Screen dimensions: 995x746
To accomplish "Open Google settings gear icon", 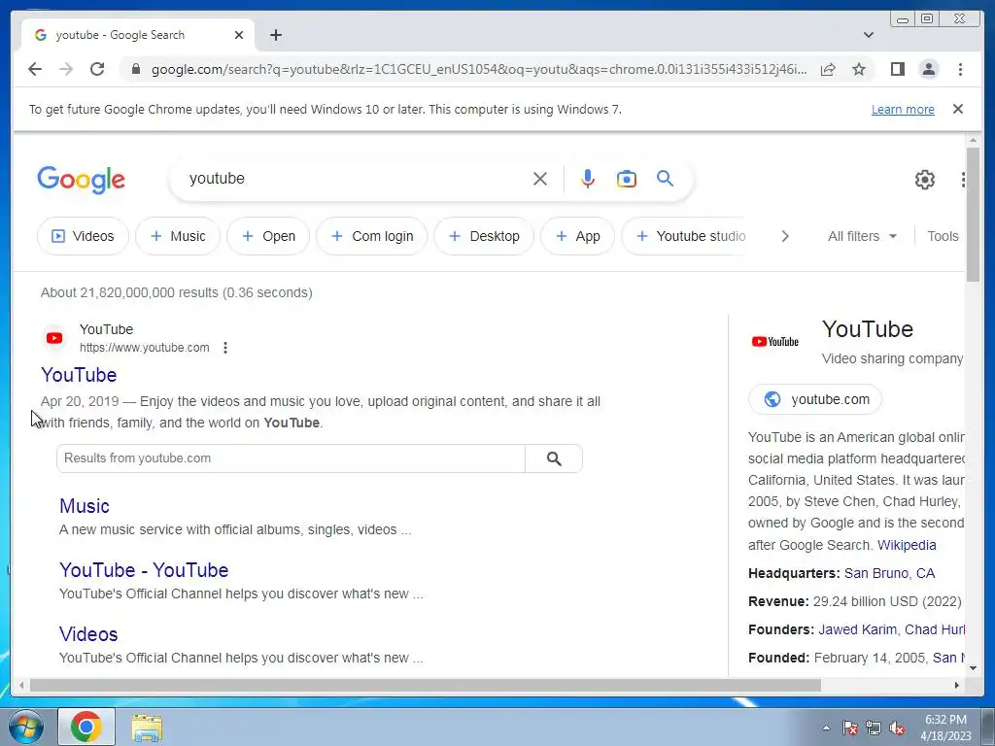I will click(x=925, y=180).
